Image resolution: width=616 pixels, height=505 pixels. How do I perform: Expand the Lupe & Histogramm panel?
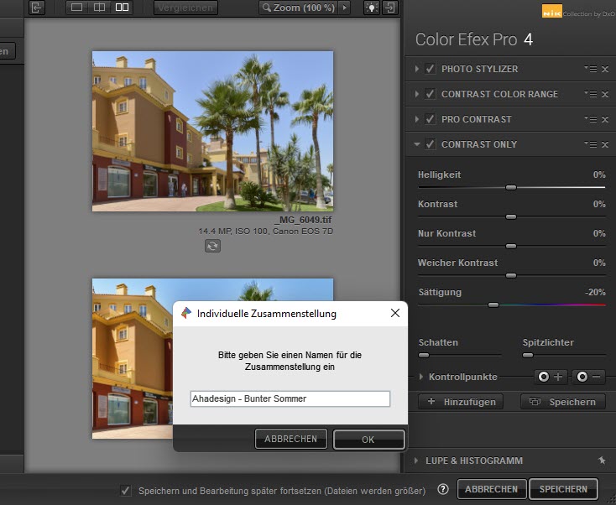417,461
